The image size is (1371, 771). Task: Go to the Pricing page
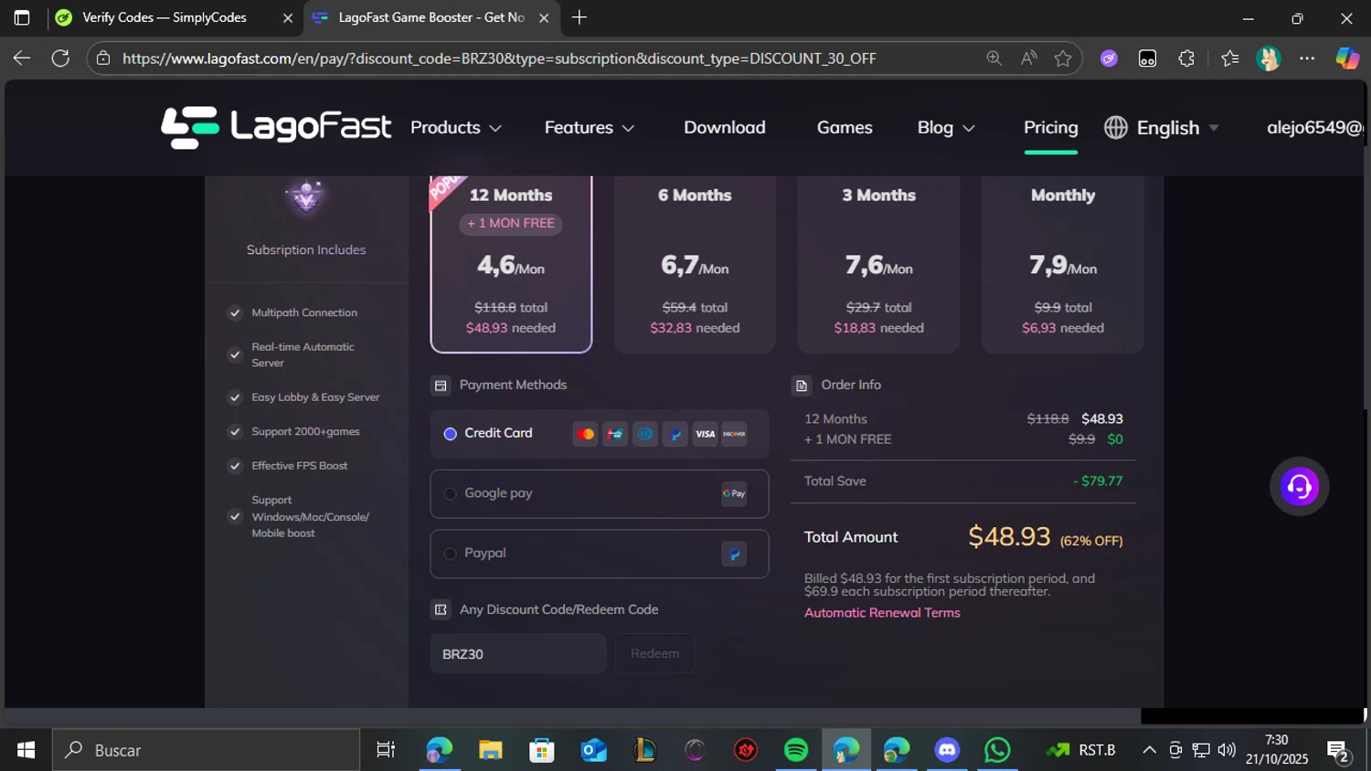click(x=1051, y=128)
